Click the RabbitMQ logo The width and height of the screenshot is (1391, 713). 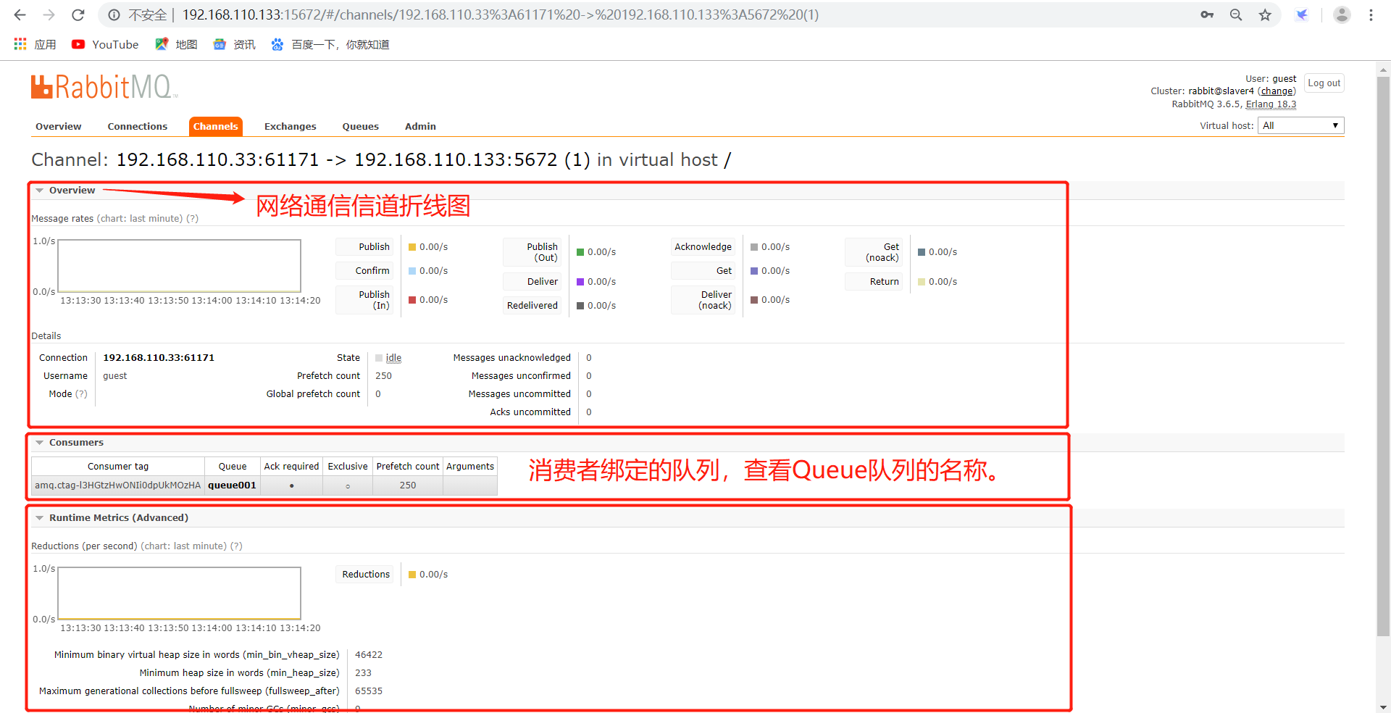tap(104, 87)
